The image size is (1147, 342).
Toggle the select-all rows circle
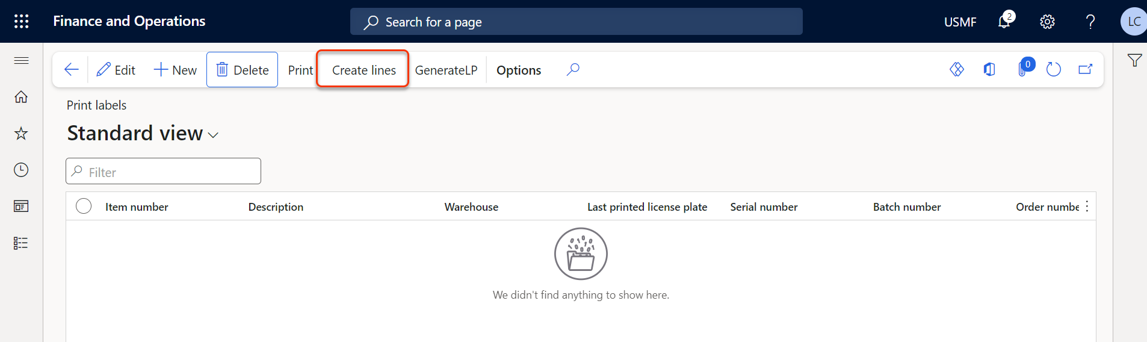point(84,207)
